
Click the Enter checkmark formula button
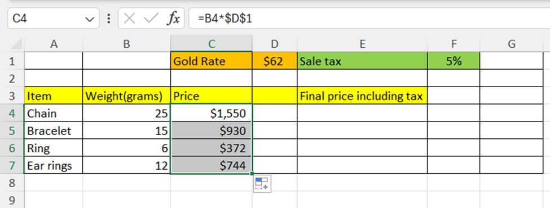point(151,19)
